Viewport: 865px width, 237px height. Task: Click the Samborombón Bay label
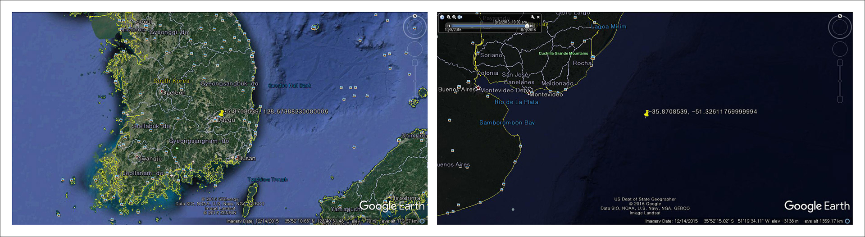(507, 123)
